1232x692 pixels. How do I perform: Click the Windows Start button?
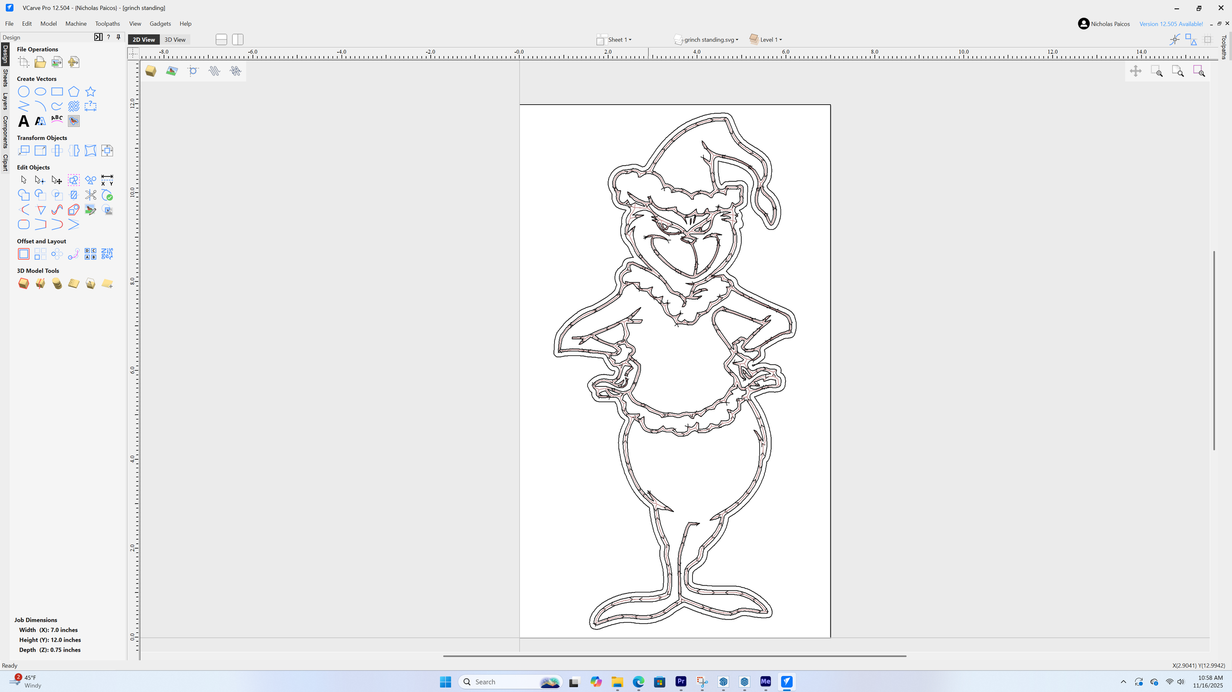445,682
